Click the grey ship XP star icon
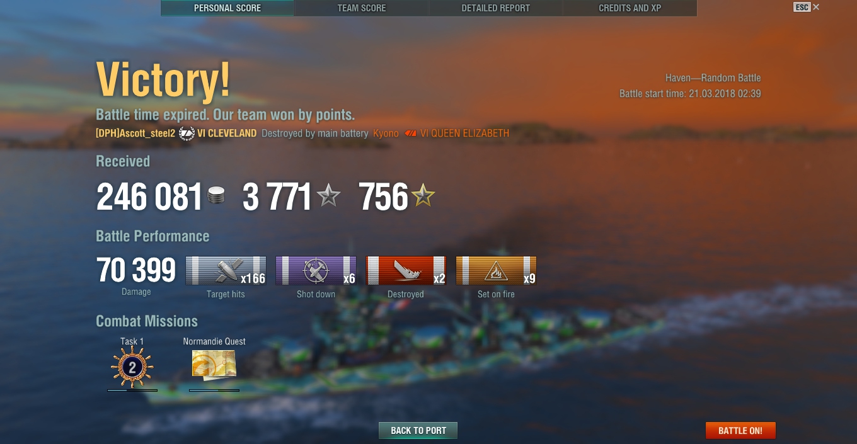Viewport: 857px width, 444px height. click(x=328, y=196)
